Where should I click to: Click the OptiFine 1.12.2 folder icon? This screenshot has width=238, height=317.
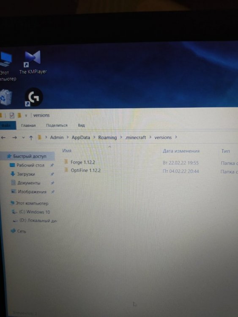(x=66, y=169)
